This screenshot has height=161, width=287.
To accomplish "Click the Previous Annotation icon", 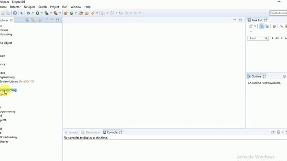I will [x=112, y=13].
